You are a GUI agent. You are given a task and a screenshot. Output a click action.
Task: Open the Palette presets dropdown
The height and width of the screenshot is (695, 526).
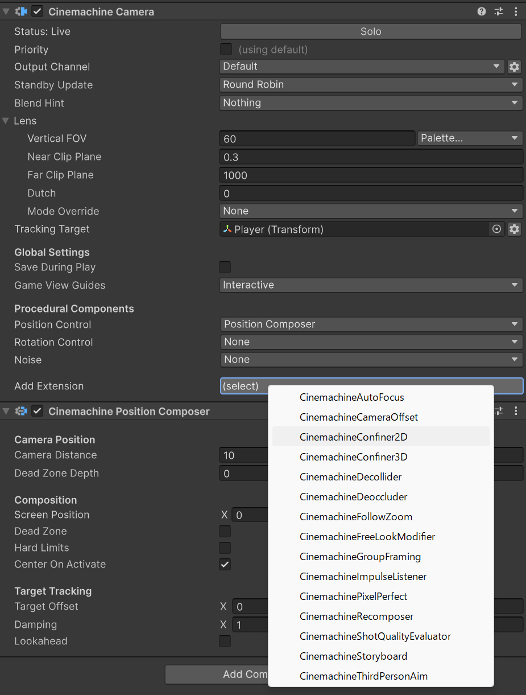(x=470, y=138)
